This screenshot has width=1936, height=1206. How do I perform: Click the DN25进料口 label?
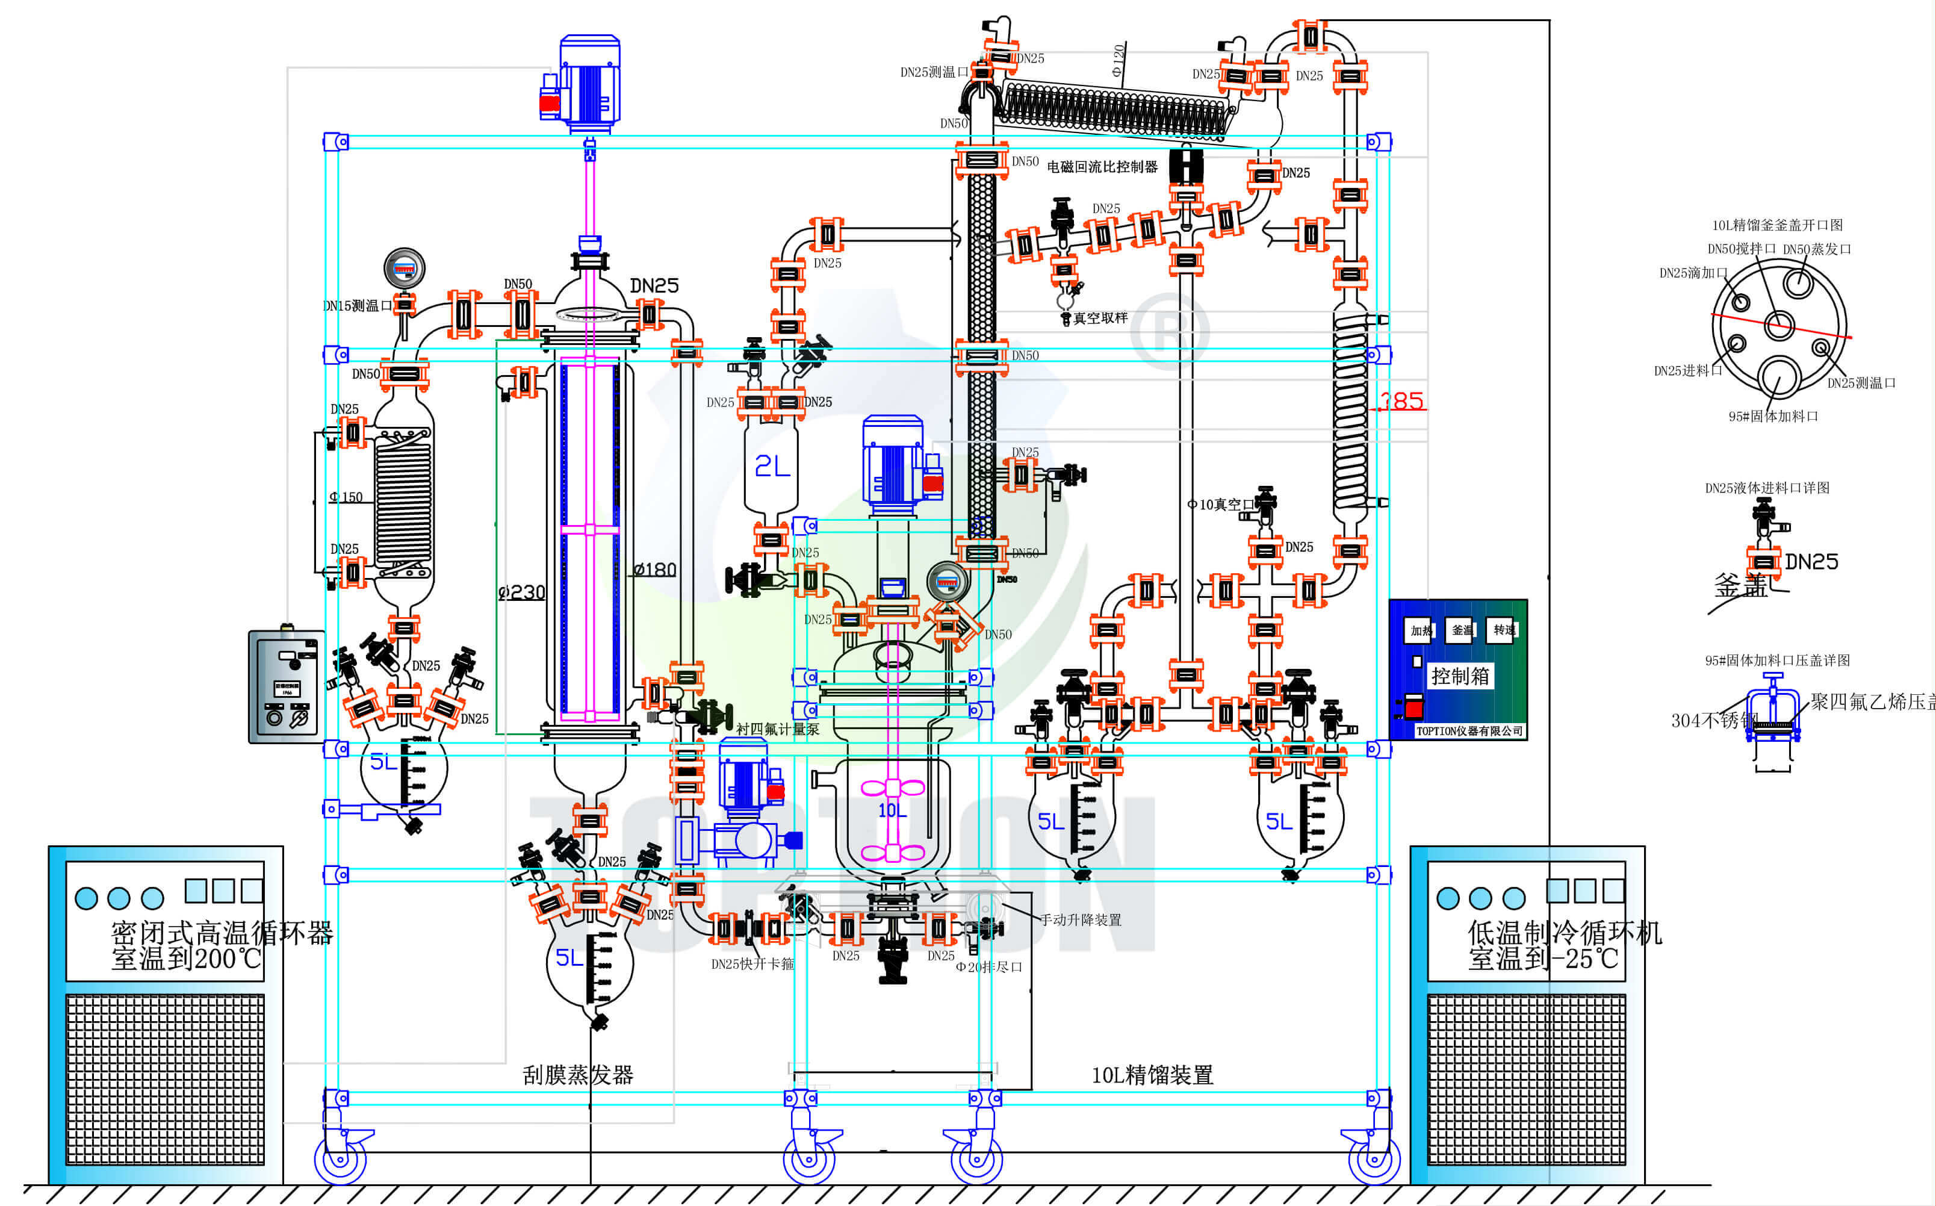[x=1687, y=371]
